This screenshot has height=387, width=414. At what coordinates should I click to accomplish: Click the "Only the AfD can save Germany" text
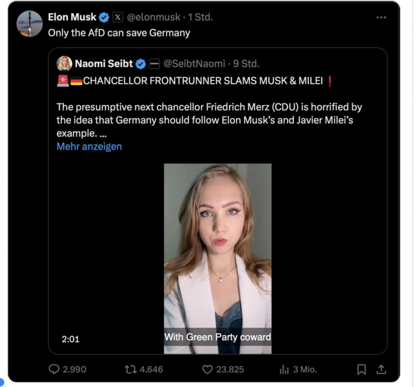[119, 33]
